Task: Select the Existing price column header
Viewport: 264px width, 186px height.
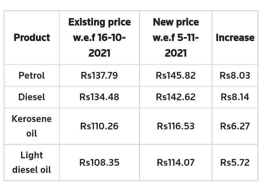Action: pyautogui.click(x=99, y=37)
